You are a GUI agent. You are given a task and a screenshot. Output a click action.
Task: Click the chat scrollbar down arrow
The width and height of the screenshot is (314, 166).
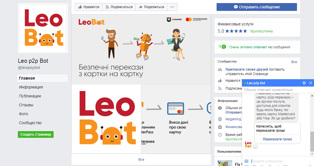tap(312, 154)
